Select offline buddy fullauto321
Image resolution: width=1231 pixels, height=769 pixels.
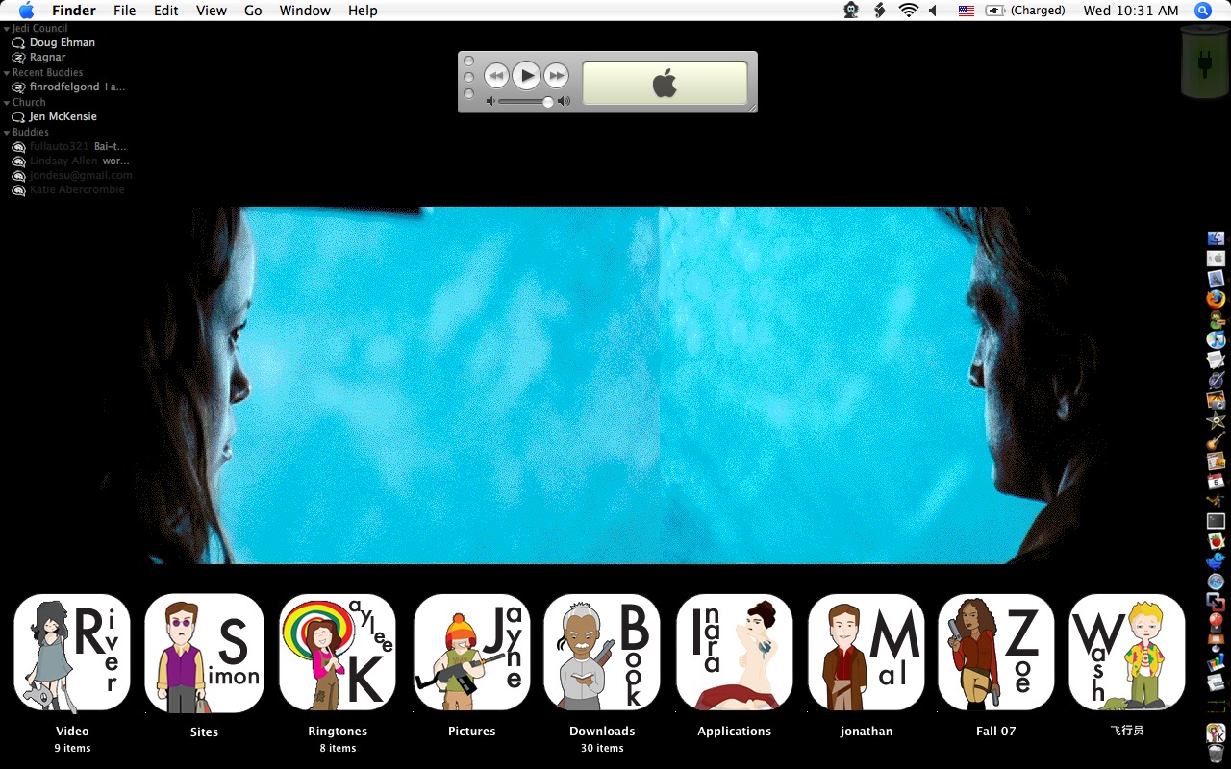coord(59,146)
